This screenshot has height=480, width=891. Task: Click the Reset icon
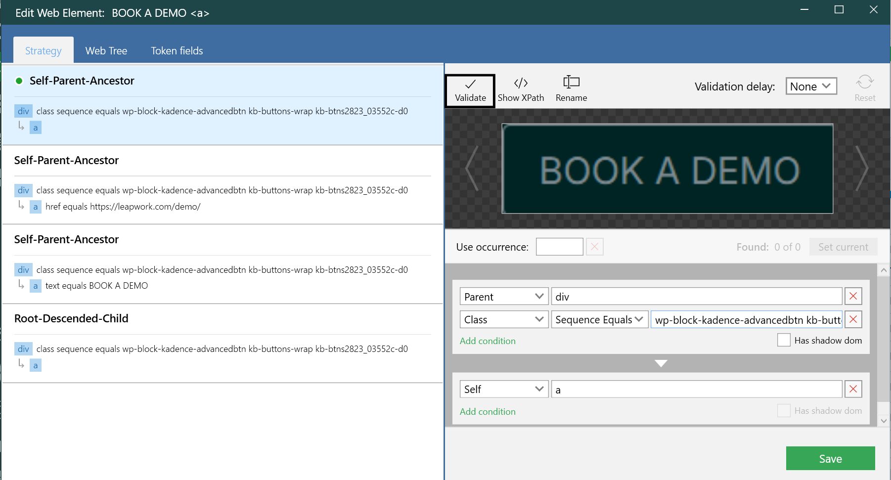865,89
